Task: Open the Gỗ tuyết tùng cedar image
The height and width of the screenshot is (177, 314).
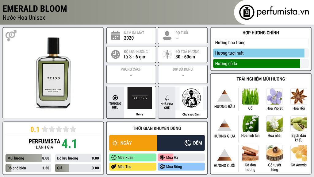Action: (x=274, y=153)
